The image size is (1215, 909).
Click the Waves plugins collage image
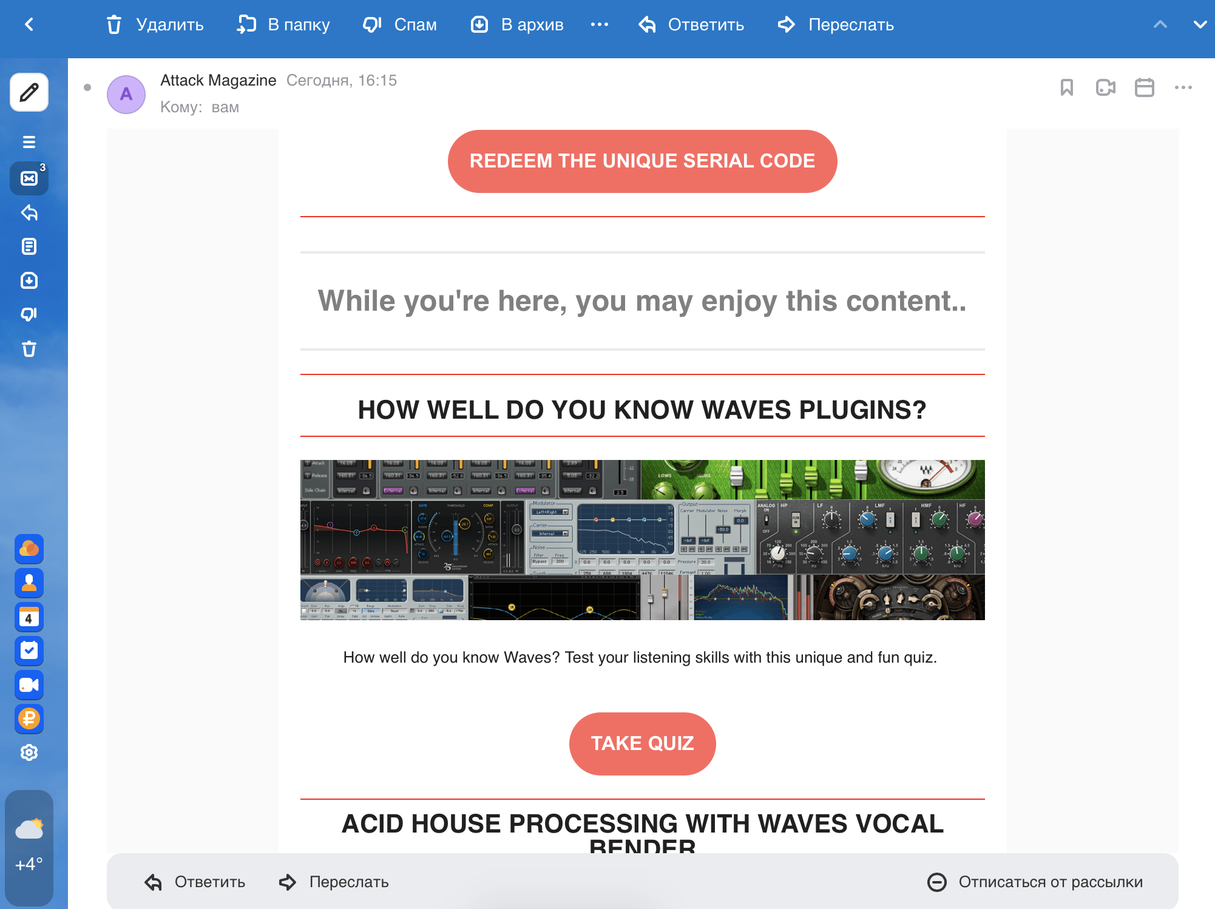[x=642, y=539]
